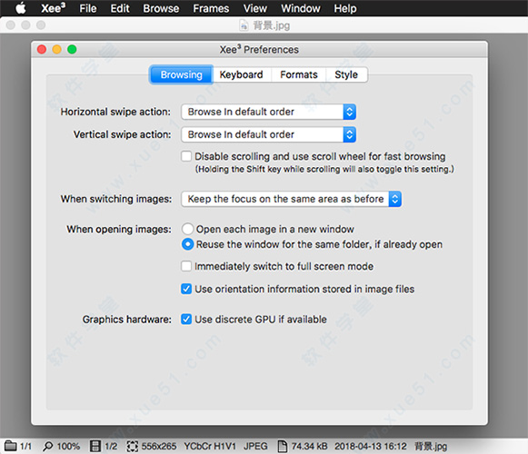Open the Horizontal swipe action dropdown

pos(268,112)
